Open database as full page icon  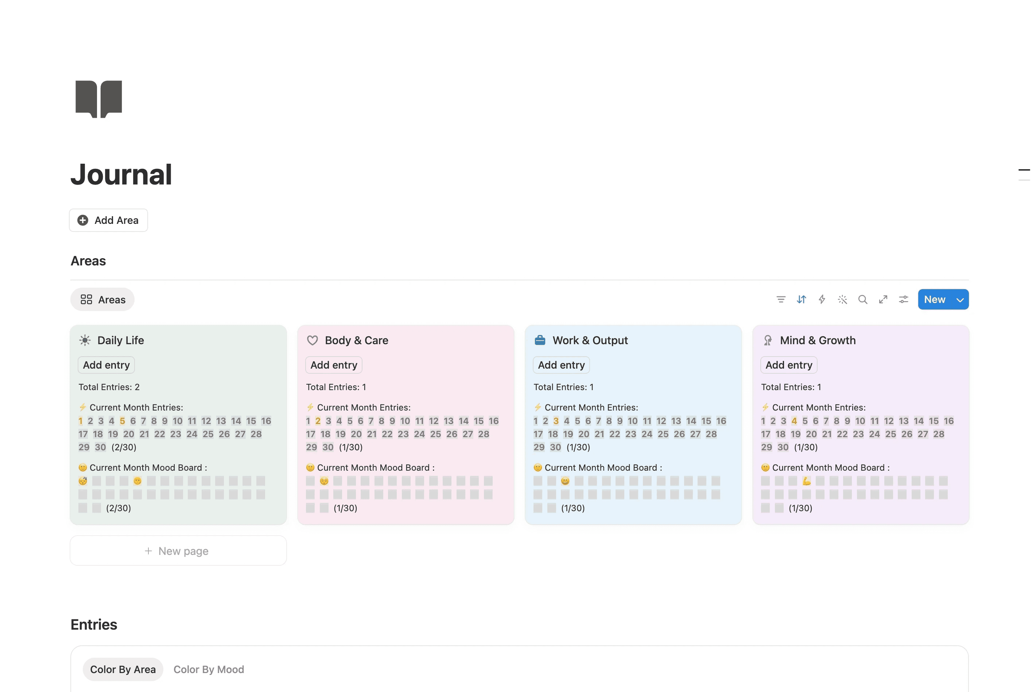(883, 300)
